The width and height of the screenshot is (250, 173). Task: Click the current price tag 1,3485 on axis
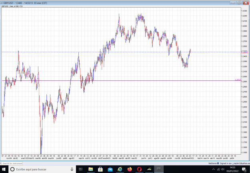tap(244, 52)
